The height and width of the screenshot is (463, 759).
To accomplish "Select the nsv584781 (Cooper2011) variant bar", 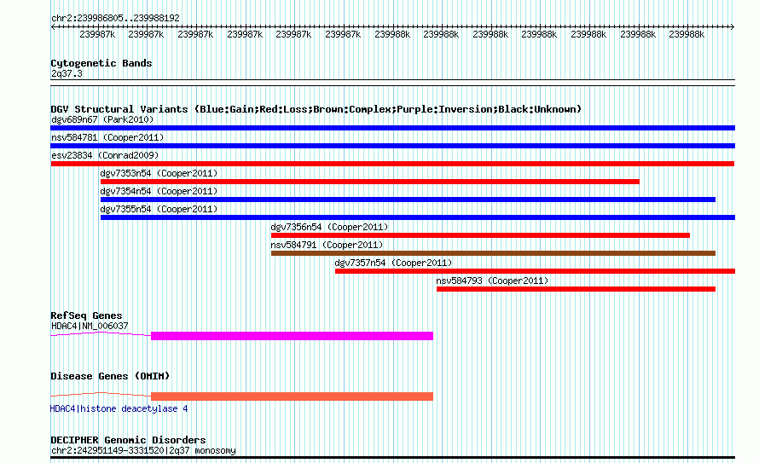I will click(x=392, y=146).
